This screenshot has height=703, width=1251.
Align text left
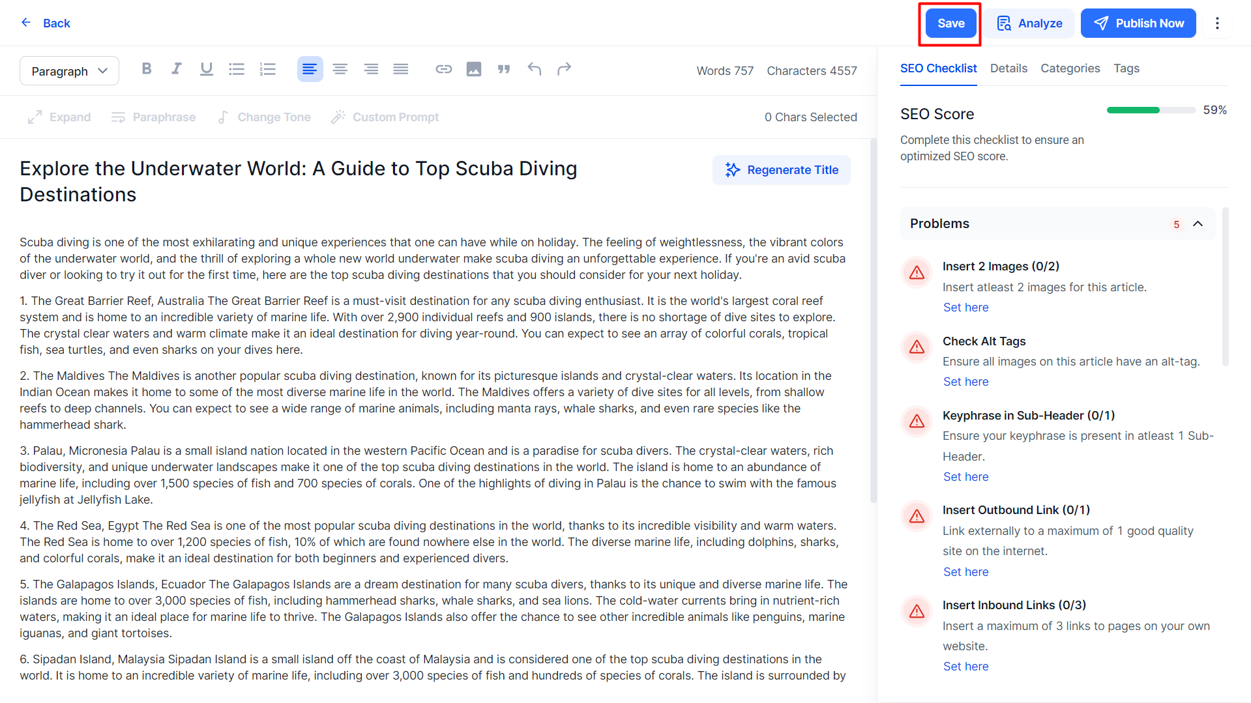point(310,69)
